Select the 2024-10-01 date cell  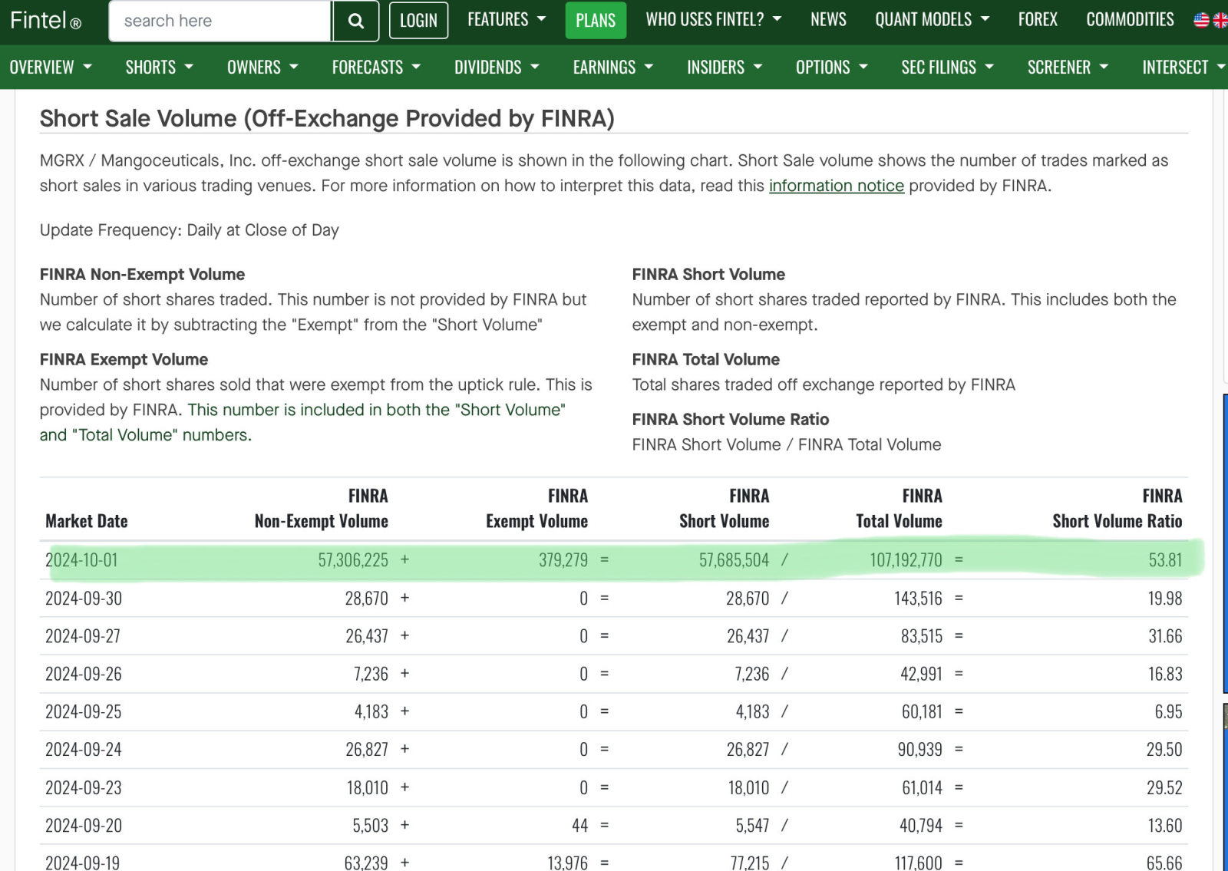tap(81, 559)
